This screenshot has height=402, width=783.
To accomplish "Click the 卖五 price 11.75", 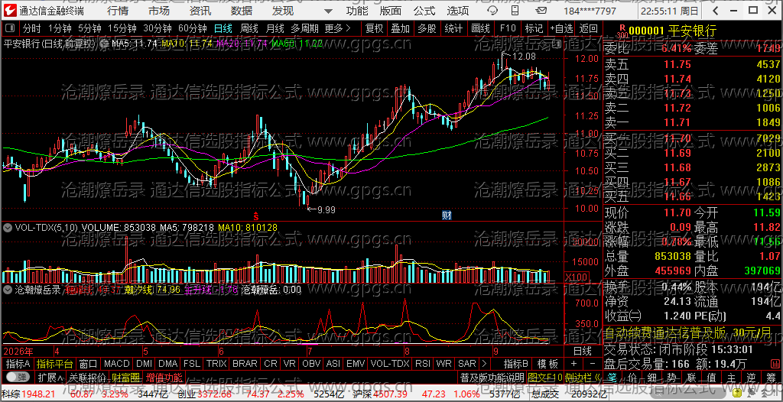I will click(x=677, y=64).
